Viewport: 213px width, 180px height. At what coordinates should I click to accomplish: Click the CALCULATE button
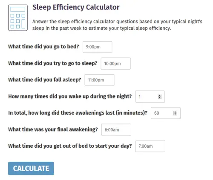pyautogui.click(x=31, y=169)
